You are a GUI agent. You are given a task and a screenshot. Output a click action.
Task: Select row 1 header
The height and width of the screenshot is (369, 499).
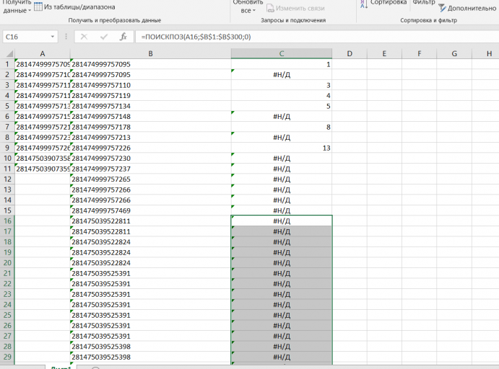(7, 64)
